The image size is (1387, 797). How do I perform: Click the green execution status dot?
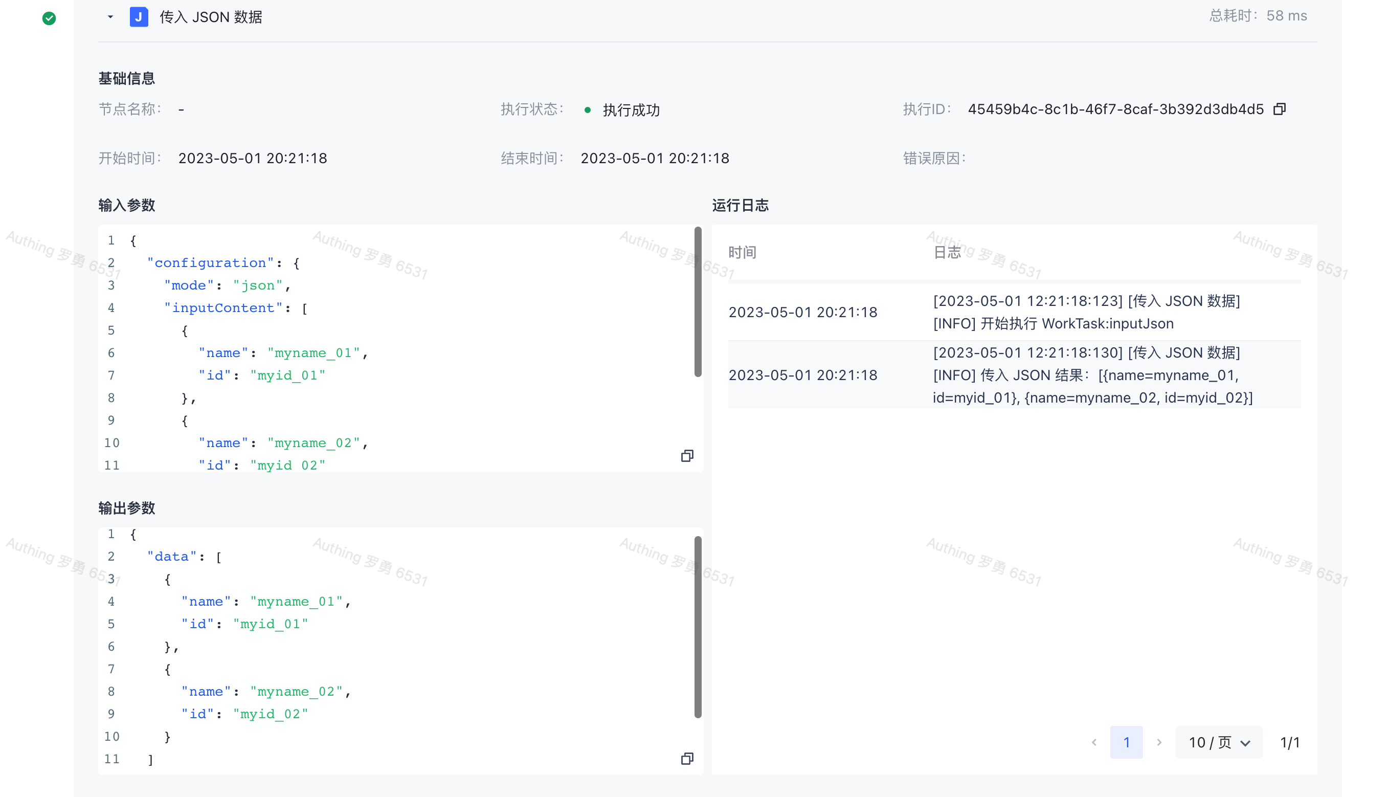(588, 110)
